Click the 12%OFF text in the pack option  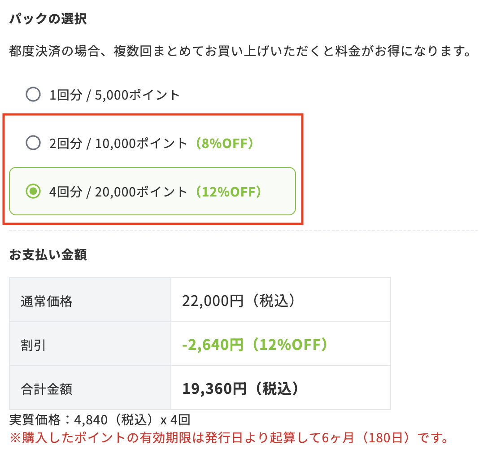pyautogui.click(x=228, y=192)
